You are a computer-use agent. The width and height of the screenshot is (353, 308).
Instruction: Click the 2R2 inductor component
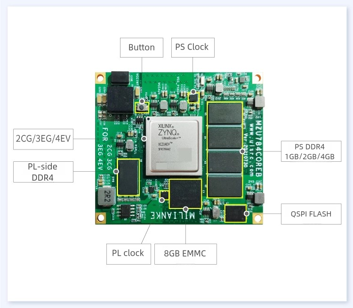pos(107,196)
